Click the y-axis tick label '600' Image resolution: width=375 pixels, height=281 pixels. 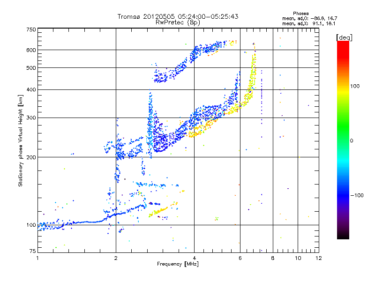pos(31,50)
